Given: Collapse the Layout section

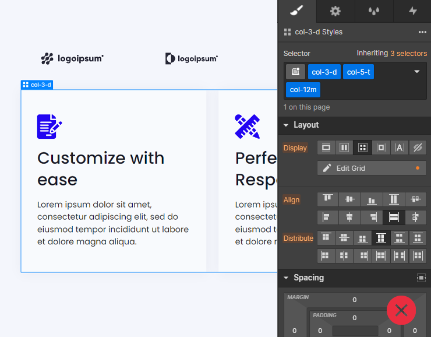Looking at the screenshot, I should click(286, 125).
